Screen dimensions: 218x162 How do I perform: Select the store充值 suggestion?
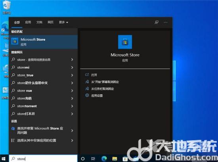[x=43, y=98]
